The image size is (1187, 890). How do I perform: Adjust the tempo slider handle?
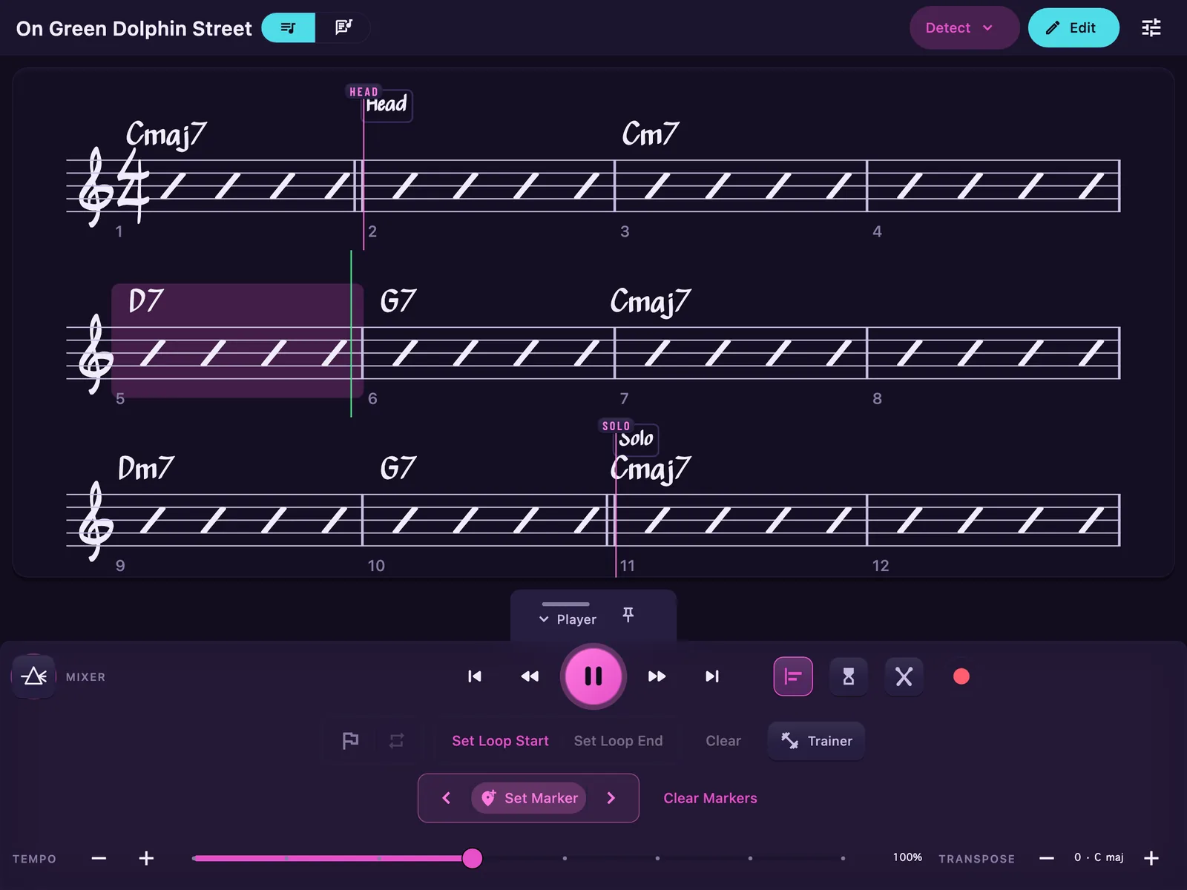(x=473, y=858)
